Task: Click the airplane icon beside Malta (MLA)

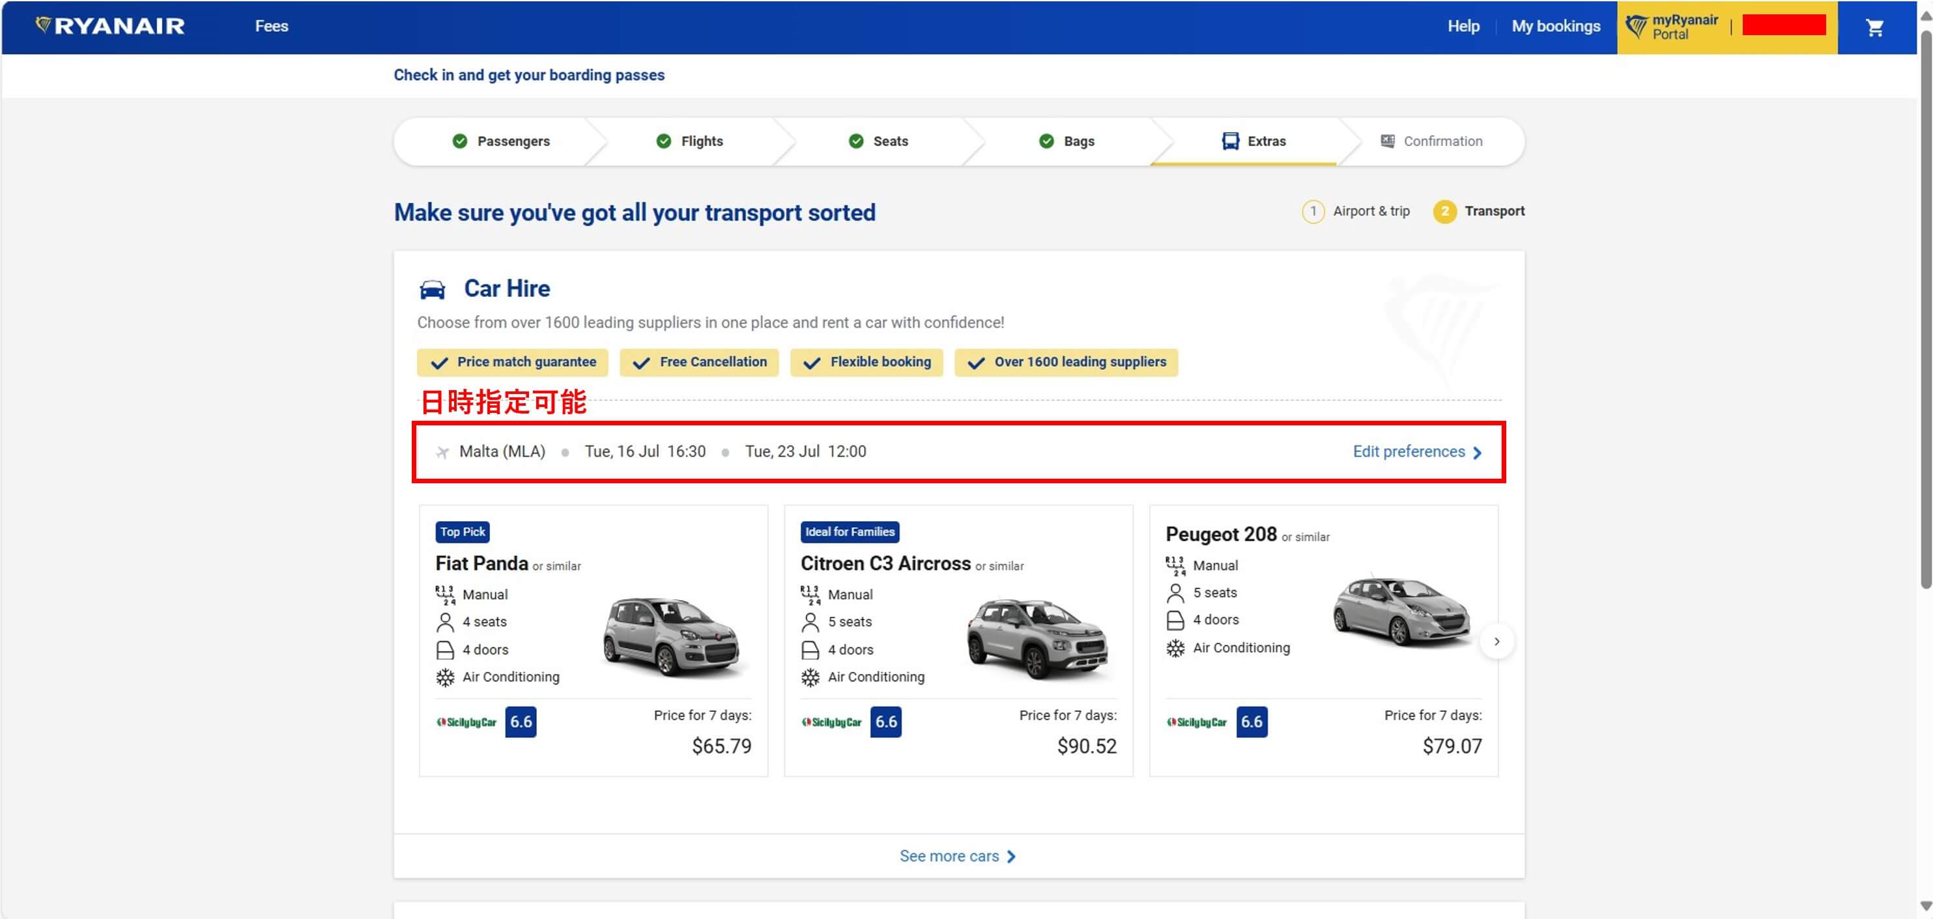Action: [x=443, y=453]
